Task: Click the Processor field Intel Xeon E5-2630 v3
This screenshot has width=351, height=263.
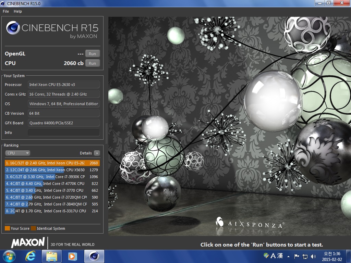Action: pos(63,85)
